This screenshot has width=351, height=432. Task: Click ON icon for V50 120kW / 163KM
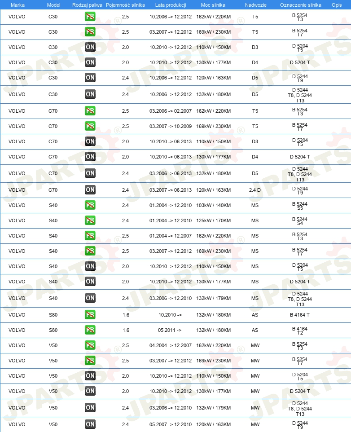[x=90, y=424]
